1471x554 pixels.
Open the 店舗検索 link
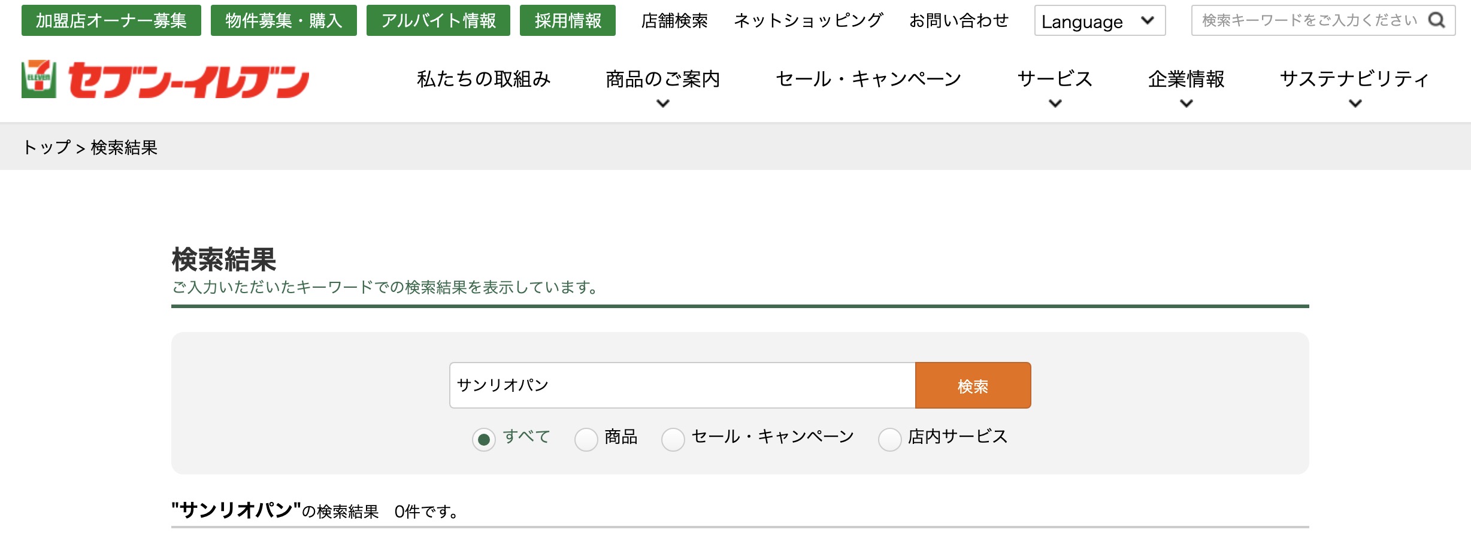pyautogui.click(x=674, y=21)
